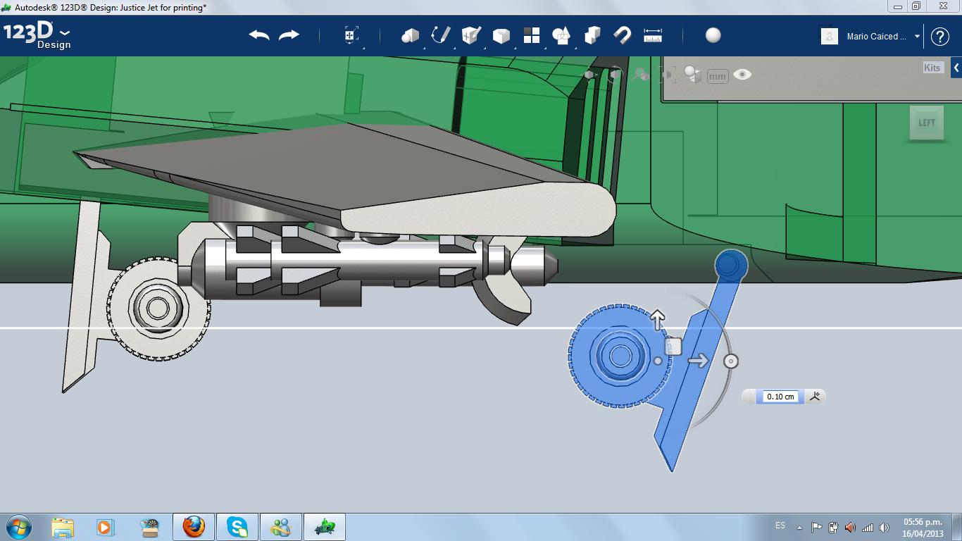Open the Sketch pencil tool menu

click(441, 35)
